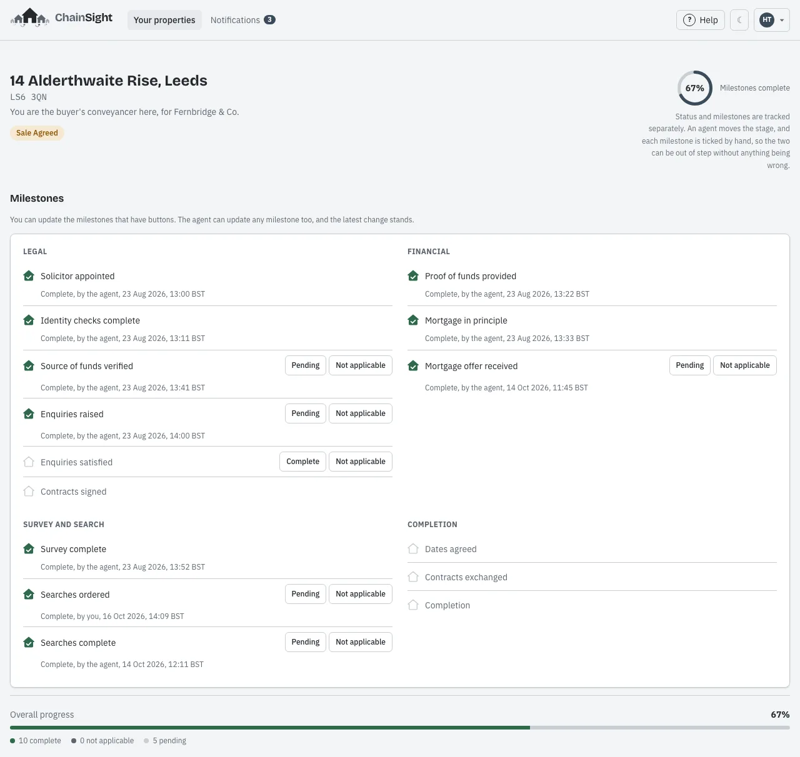Open the Help button
The height and width of the screenshot is (757, 800).
tap(701, 20)
